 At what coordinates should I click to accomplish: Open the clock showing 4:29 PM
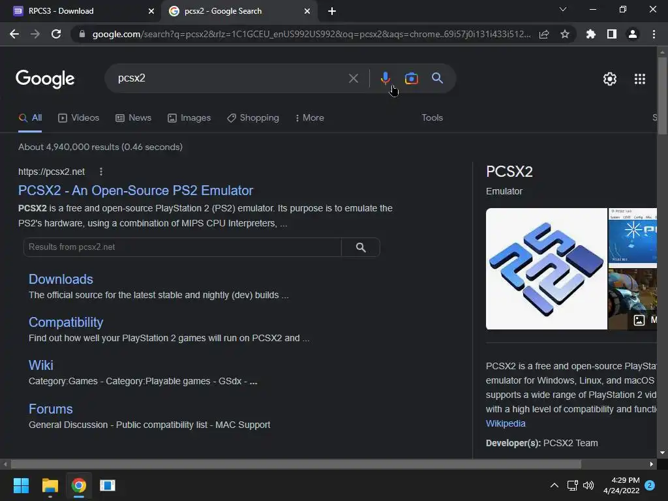tap(621, 485)
